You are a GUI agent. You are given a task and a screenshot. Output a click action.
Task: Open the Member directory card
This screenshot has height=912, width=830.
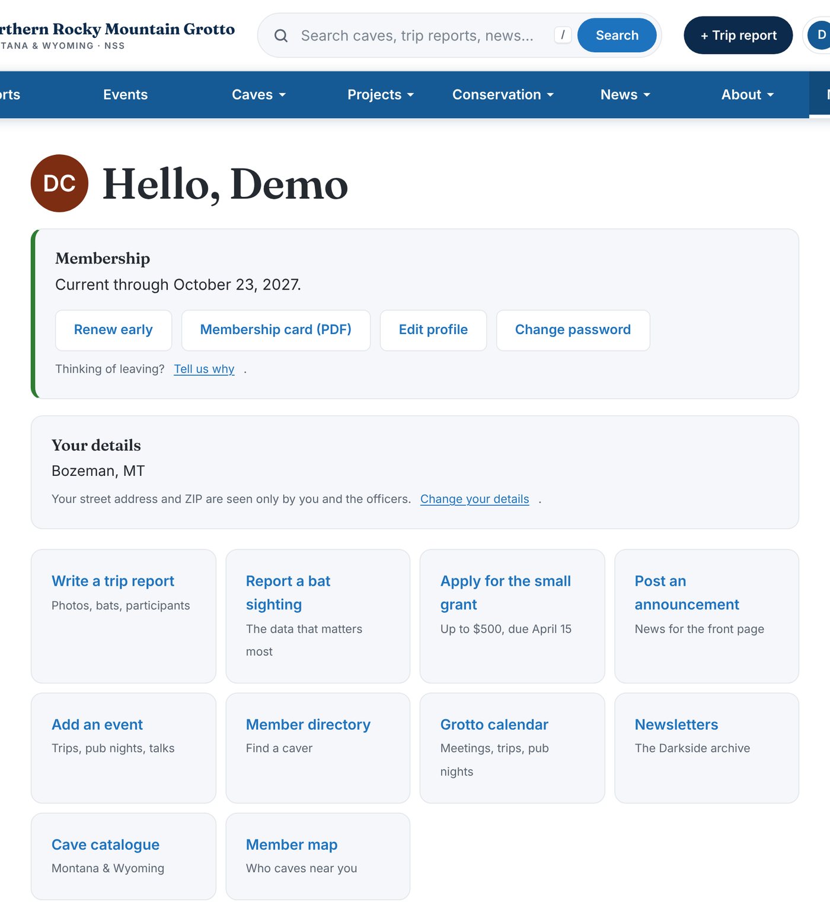coord(318,748)
